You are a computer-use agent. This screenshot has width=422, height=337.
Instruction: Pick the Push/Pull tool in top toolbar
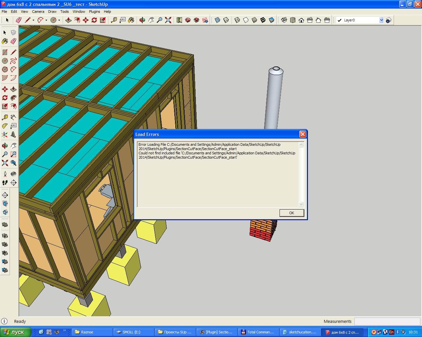coord(69,20)
